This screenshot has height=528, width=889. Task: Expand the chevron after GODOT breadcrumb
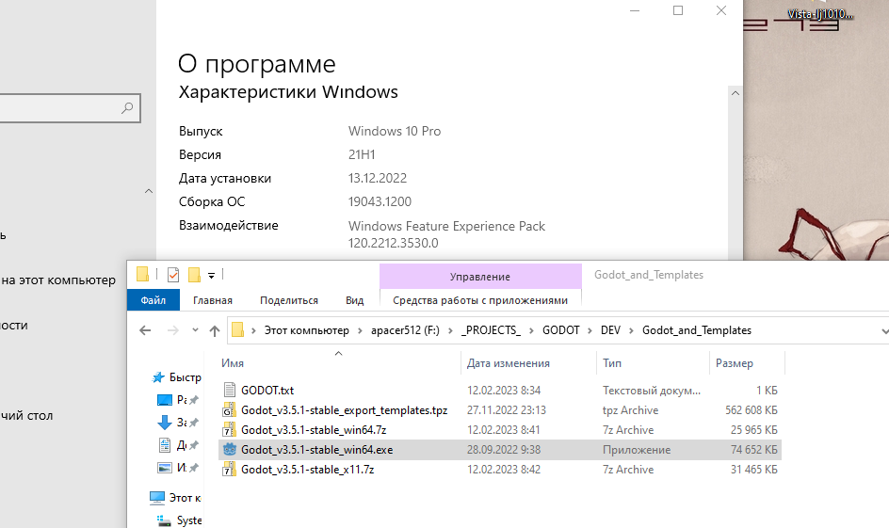(x=590, y=330)
